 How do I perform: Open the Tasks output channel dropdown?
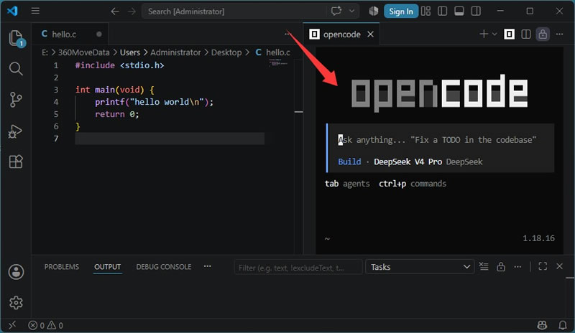420,267
